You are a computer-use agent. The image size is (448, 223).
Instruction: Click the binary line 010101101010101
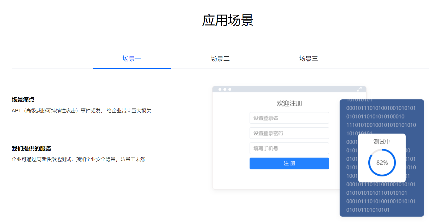368,210
